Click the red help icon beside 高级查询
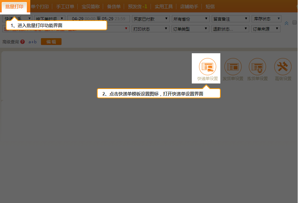This screenshot has width=298, height=203. (x=22, y=42)
